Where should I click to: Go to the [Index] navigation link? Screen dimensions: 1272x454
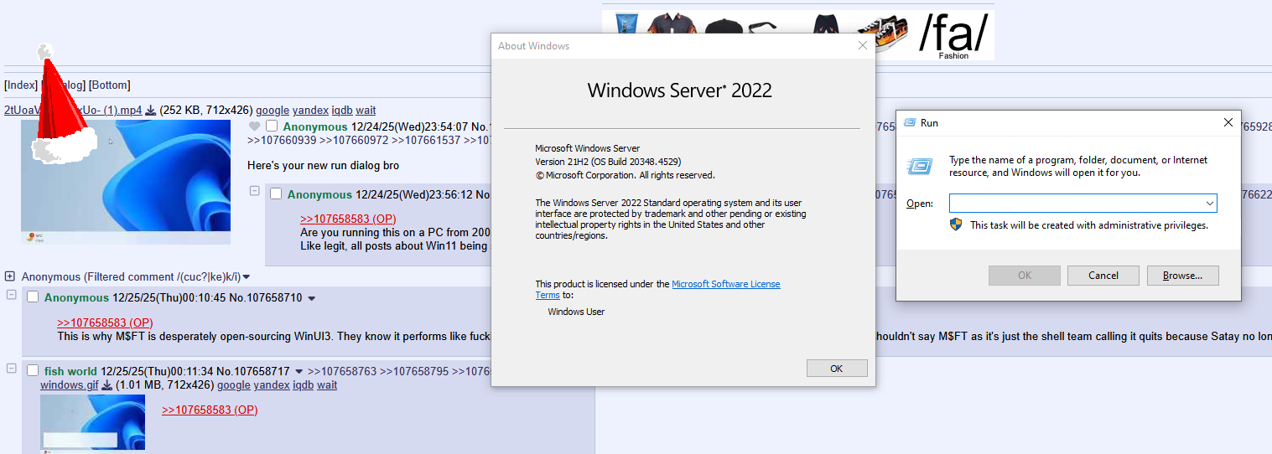(21, 85)
